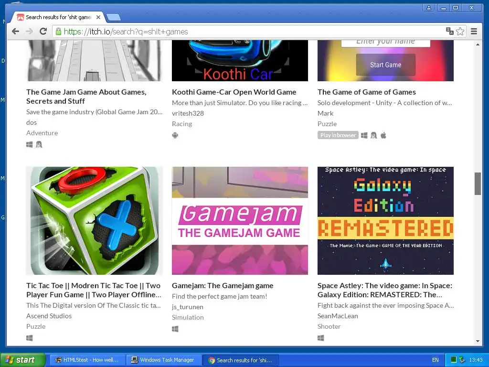The width and height of the screenshot is (489, 367).
Task: Open the Galaxy Edition Remastered thumbnail
Action: click(x=385, y=221)
